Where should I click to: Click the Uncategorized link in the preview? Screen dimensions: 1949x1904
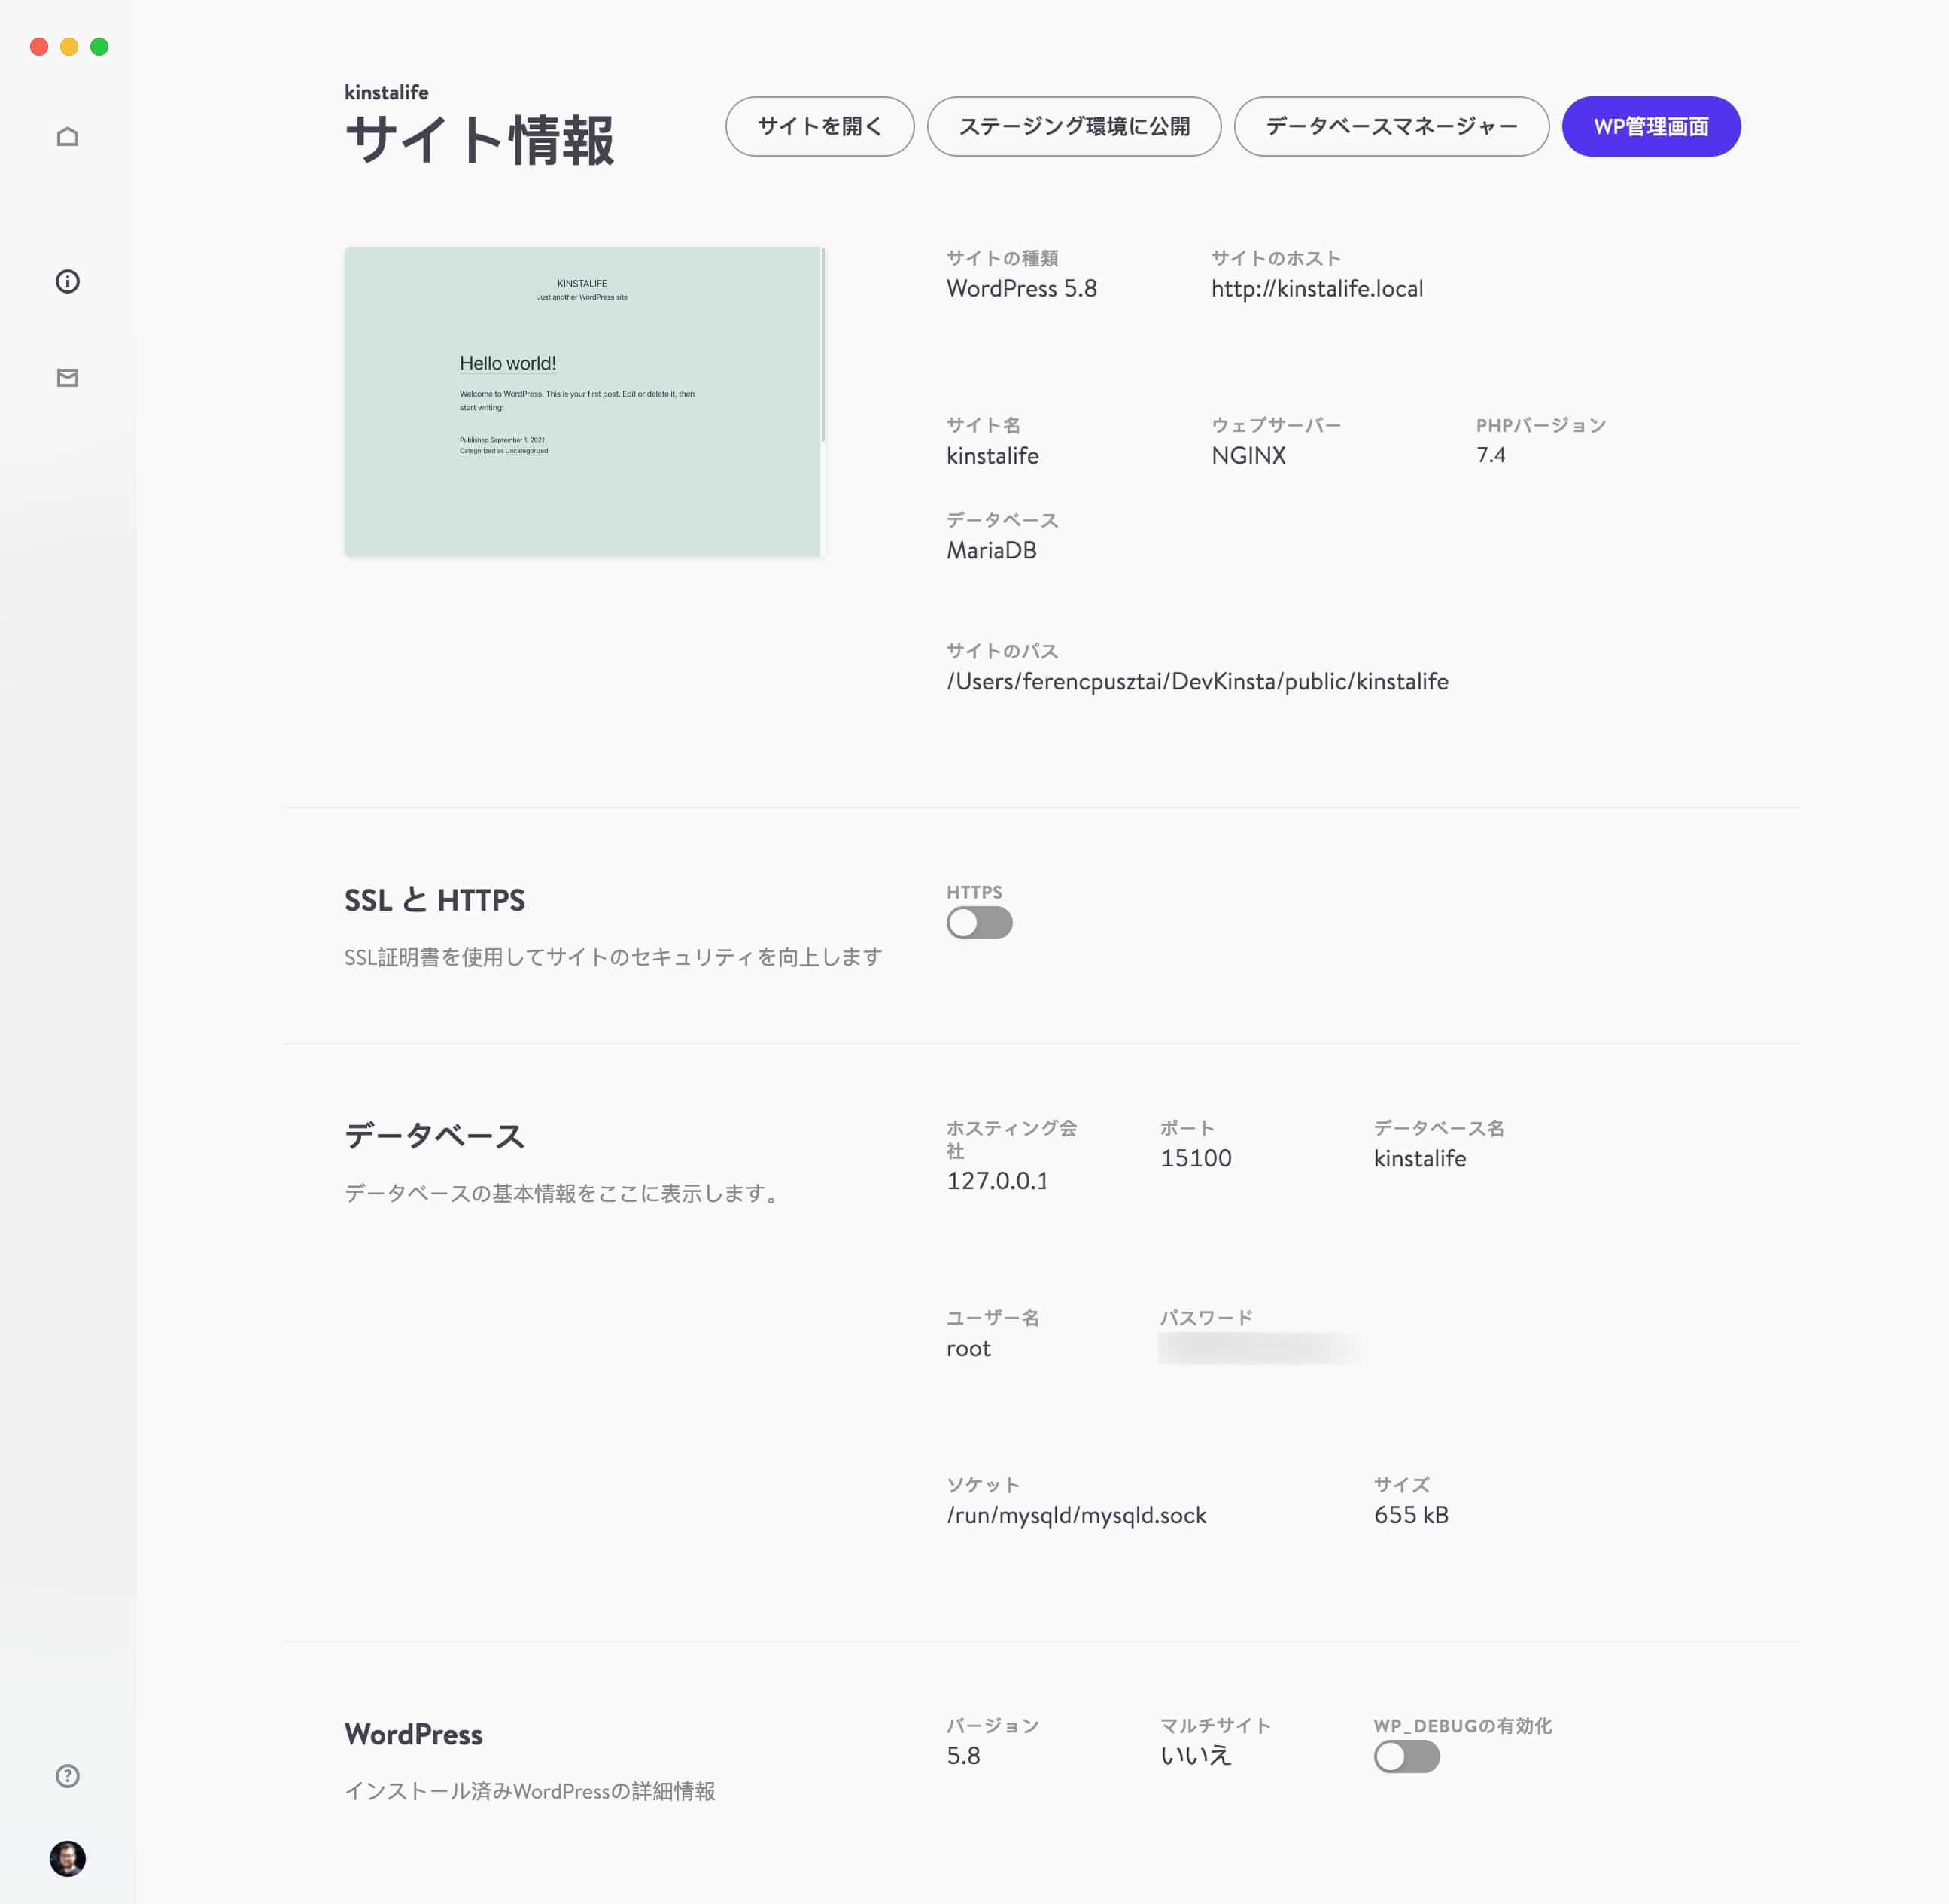pos(527,451)
